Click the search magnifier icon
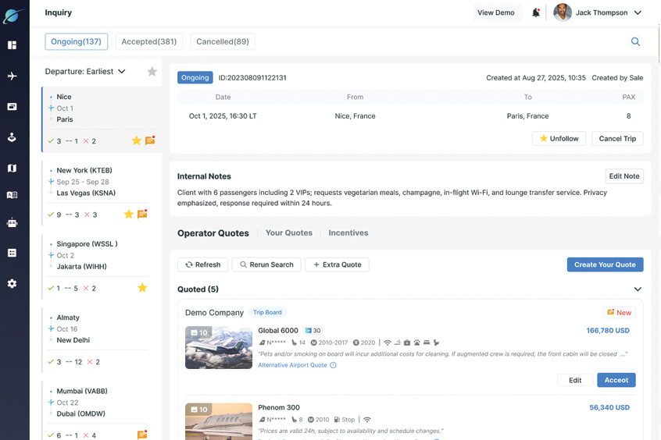661x440 pixels. [635, 42]
